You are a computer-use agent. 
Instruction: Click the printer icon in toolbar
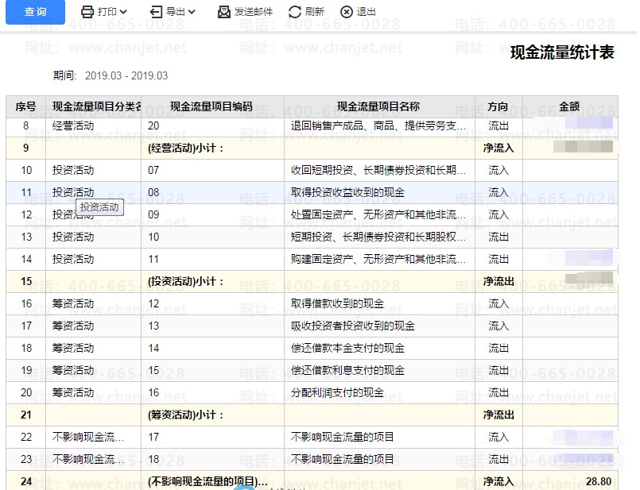pyautogui.click(x=87, y=12)
